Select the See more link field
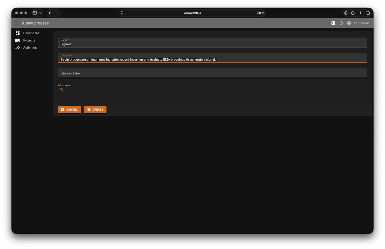 click(212, 73)
